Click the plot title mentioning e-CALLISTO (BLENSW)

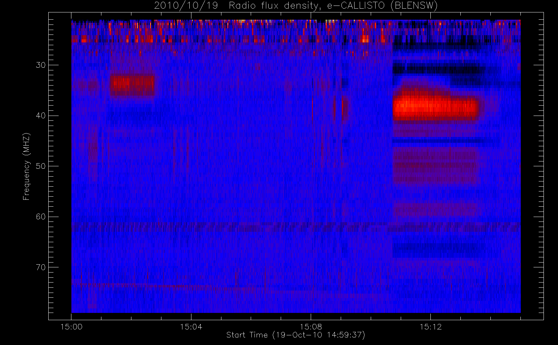tap(296, 6)
